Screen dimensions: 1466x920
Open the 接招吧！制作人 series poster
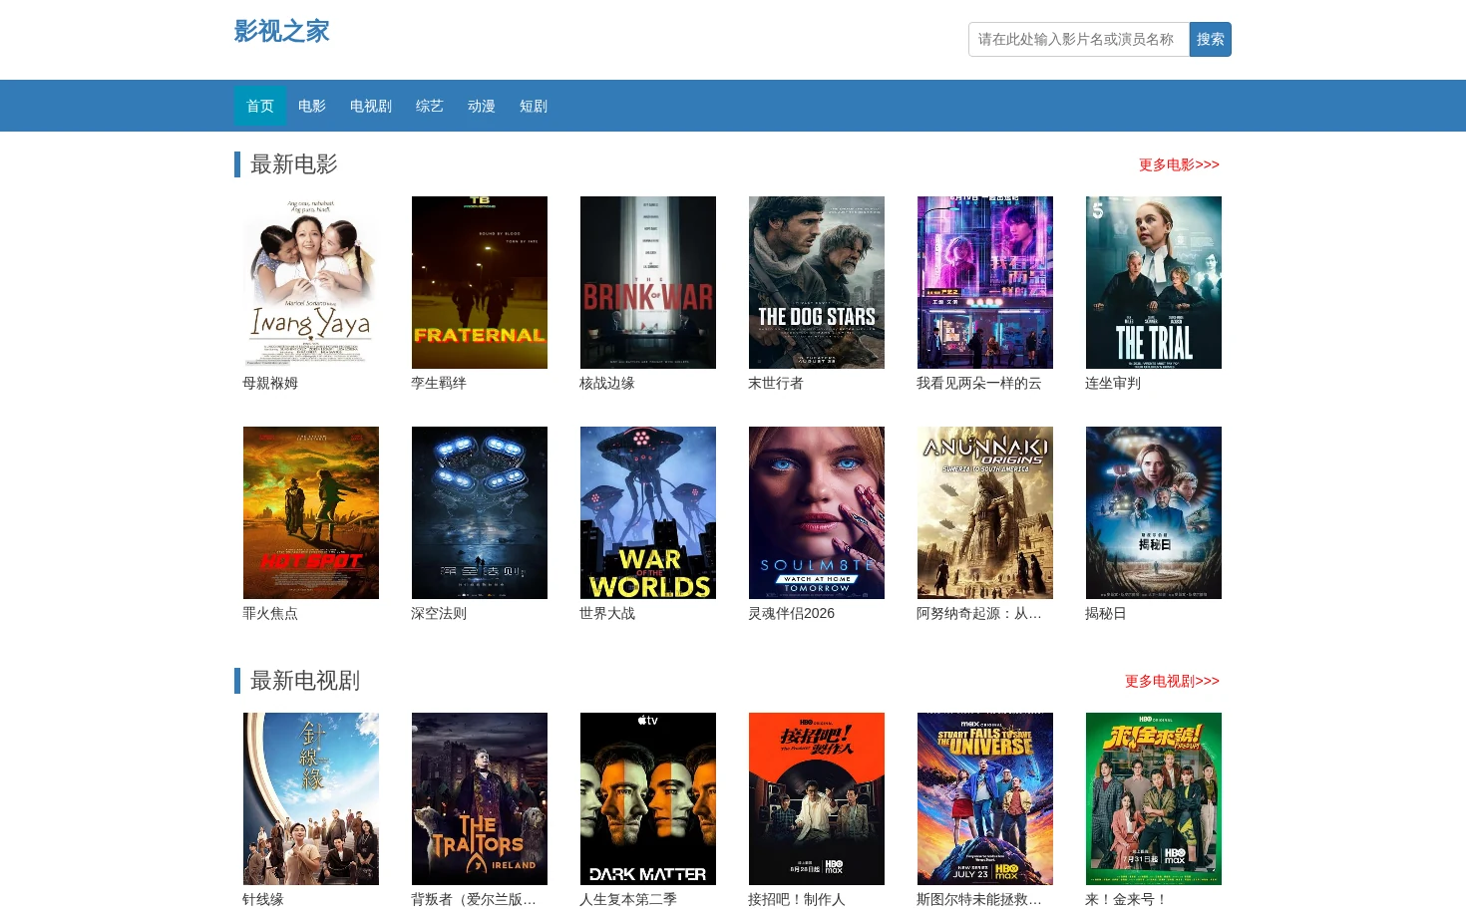tap(817, 798)
